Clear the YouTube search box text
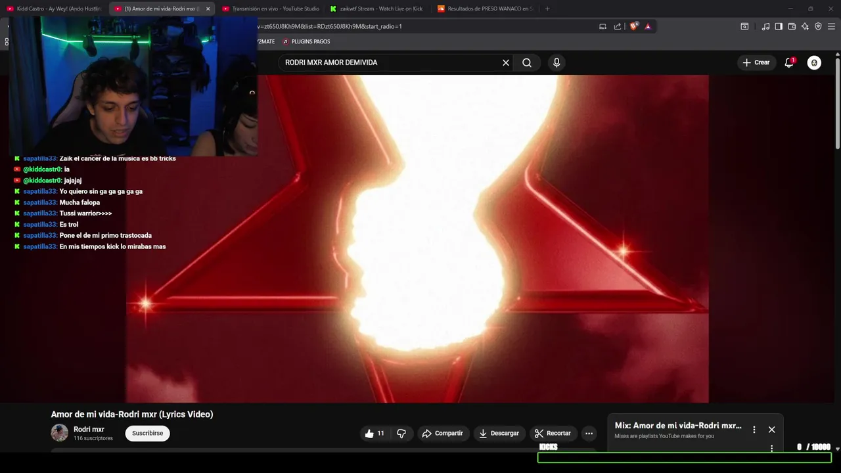Image resolution: width=841 pixels, height=473 pixels. click(506, 62)
